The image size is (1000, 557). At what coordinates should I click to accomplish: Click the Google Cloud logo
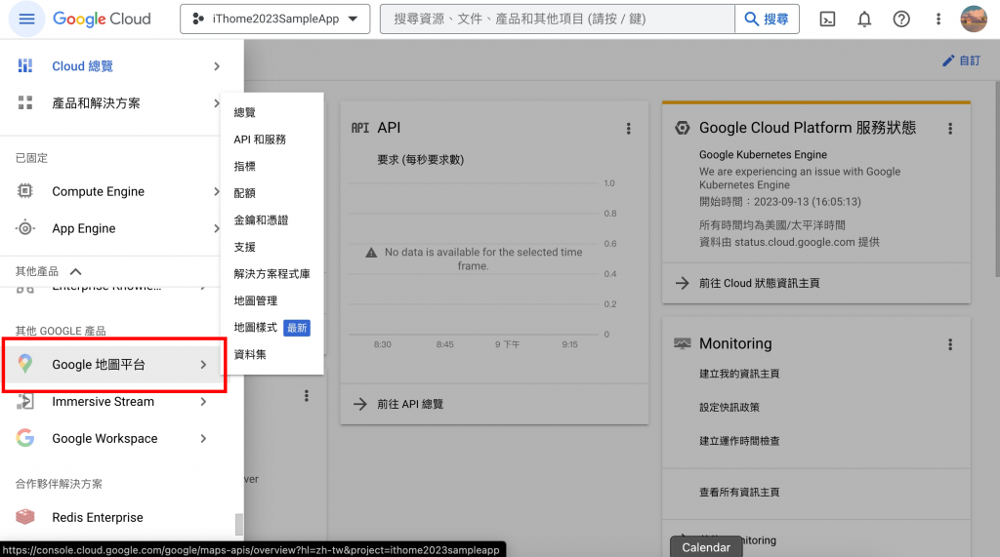[102, 20]
